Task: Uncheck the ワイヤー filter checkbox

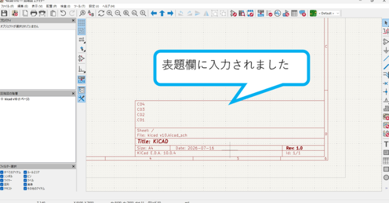Action: coord(2,180)
